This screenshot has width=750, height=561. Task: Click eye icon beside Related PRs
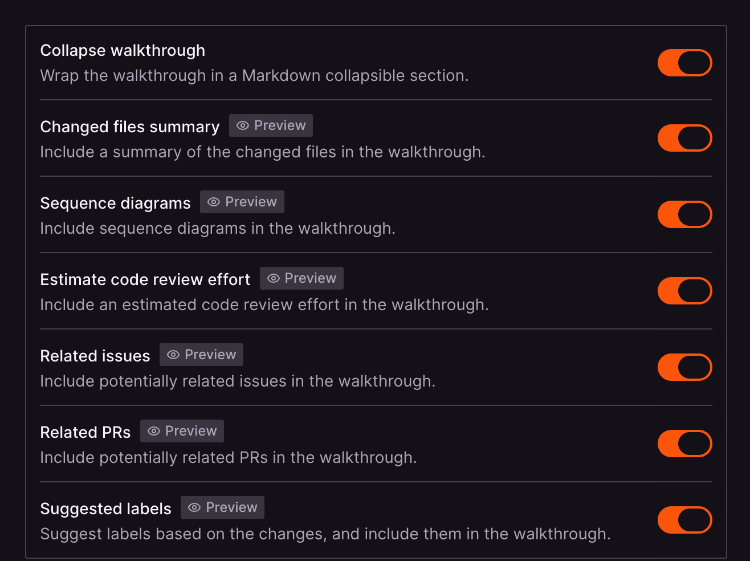pos(154,431)
